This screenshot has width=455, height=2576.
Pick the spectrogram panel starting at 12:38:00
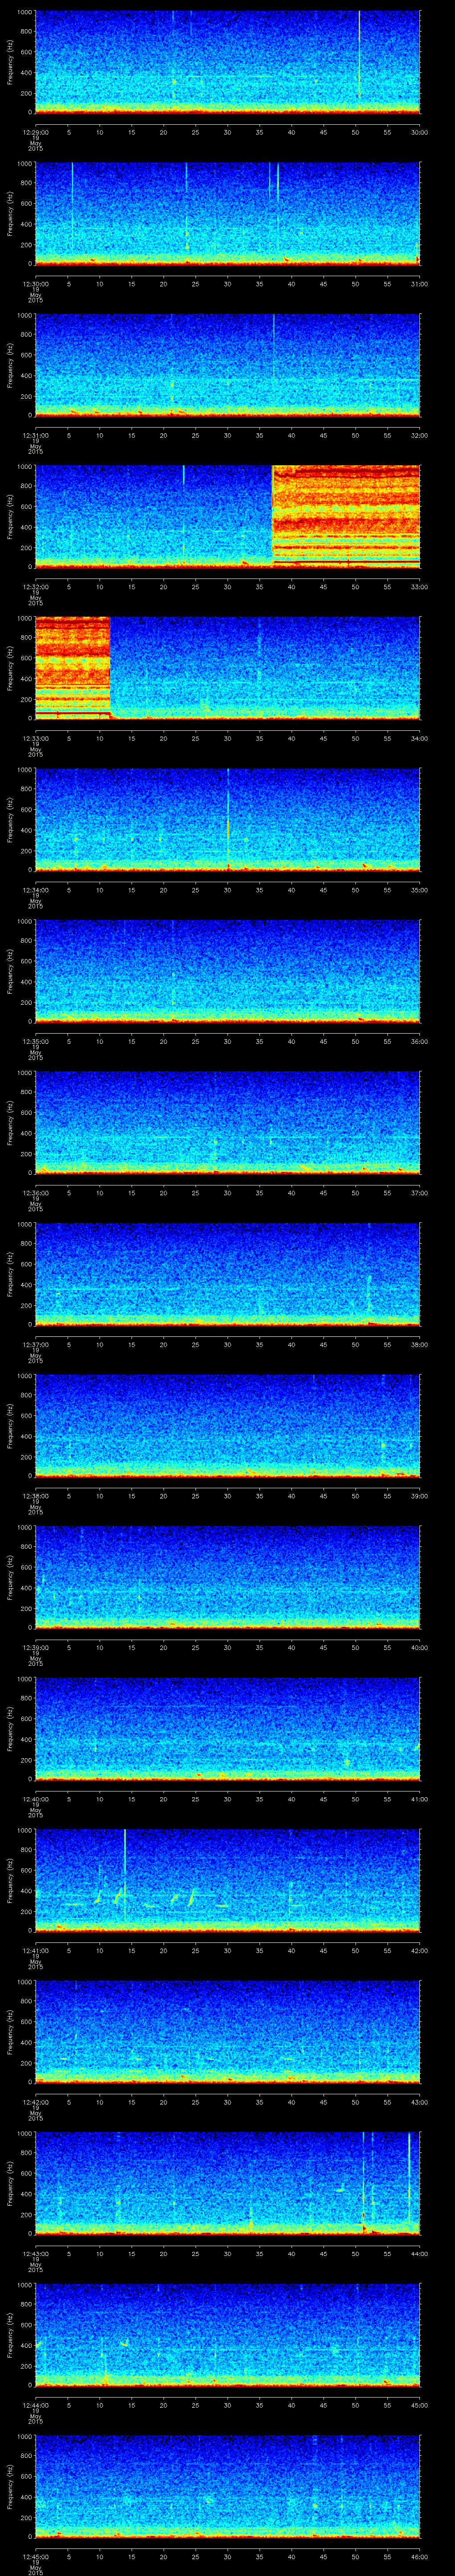click(x=227, y=1426)
